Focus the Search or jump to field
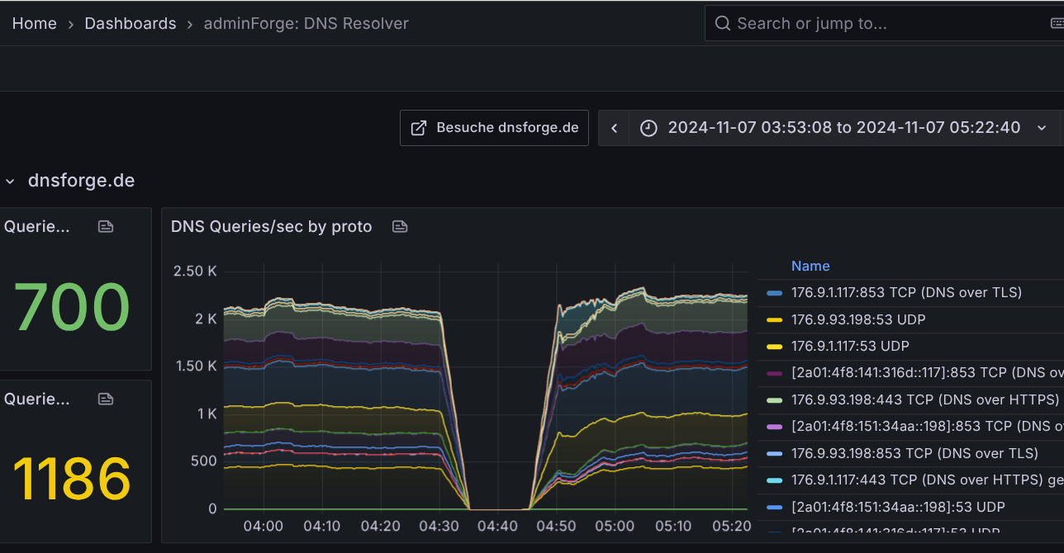 (884, 23)
